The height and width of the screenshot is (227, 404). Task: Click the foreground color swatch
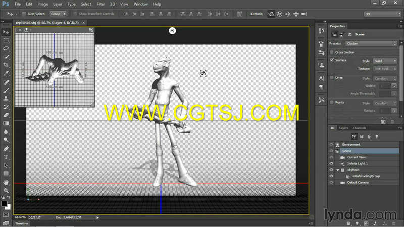click(5, 204)
